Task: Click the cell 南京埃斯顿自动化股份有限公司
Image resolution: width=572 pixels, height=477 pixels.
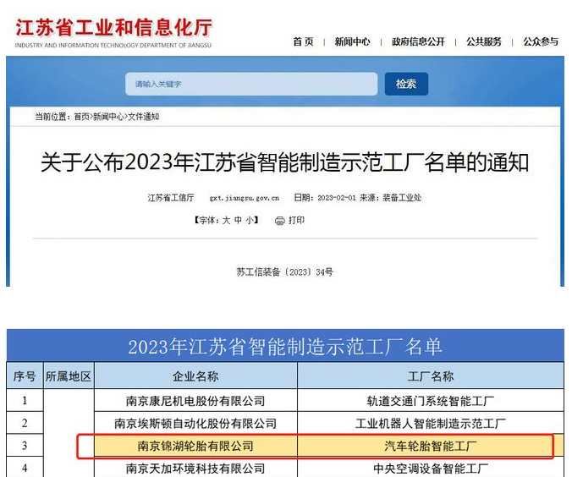Action: coord(195,423)
